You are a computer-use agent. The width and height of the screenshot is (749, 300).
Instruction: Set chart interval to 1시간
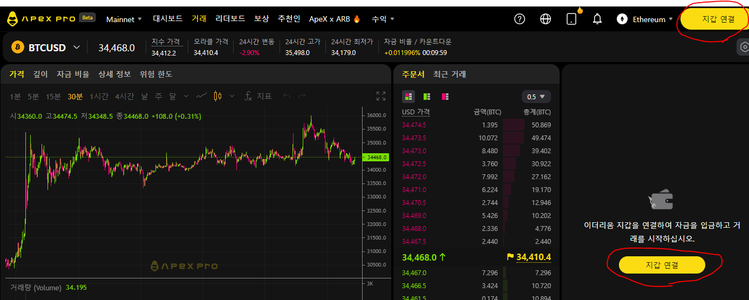99,97
